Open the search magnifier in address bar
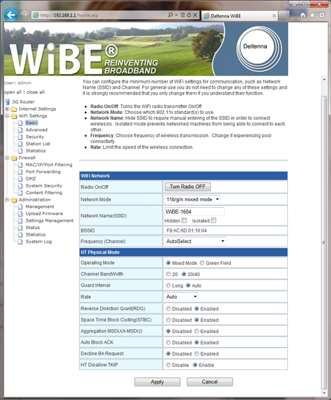Viewport: 331px width, 400px height. [170, 15]
